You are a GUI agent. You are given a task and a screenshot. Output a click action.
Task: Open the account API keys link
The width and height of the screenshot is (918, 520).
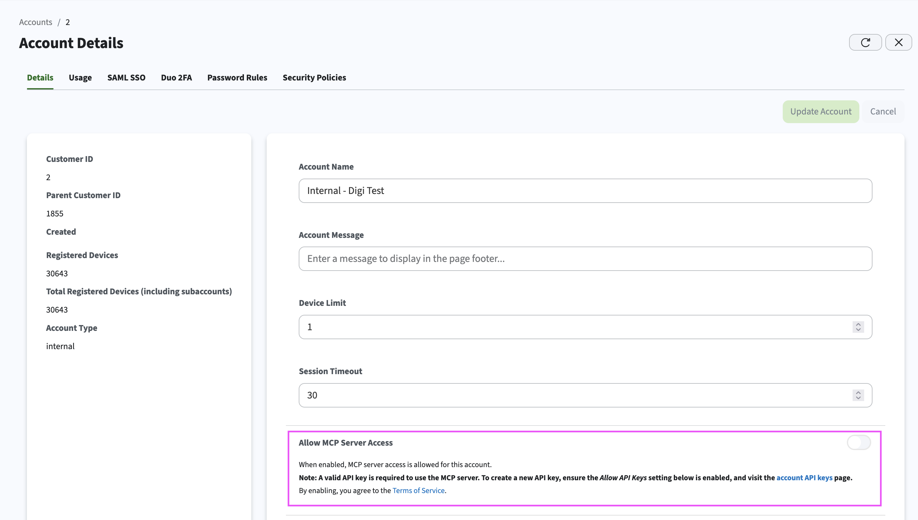pyautogui.click(x=804, y=477)
